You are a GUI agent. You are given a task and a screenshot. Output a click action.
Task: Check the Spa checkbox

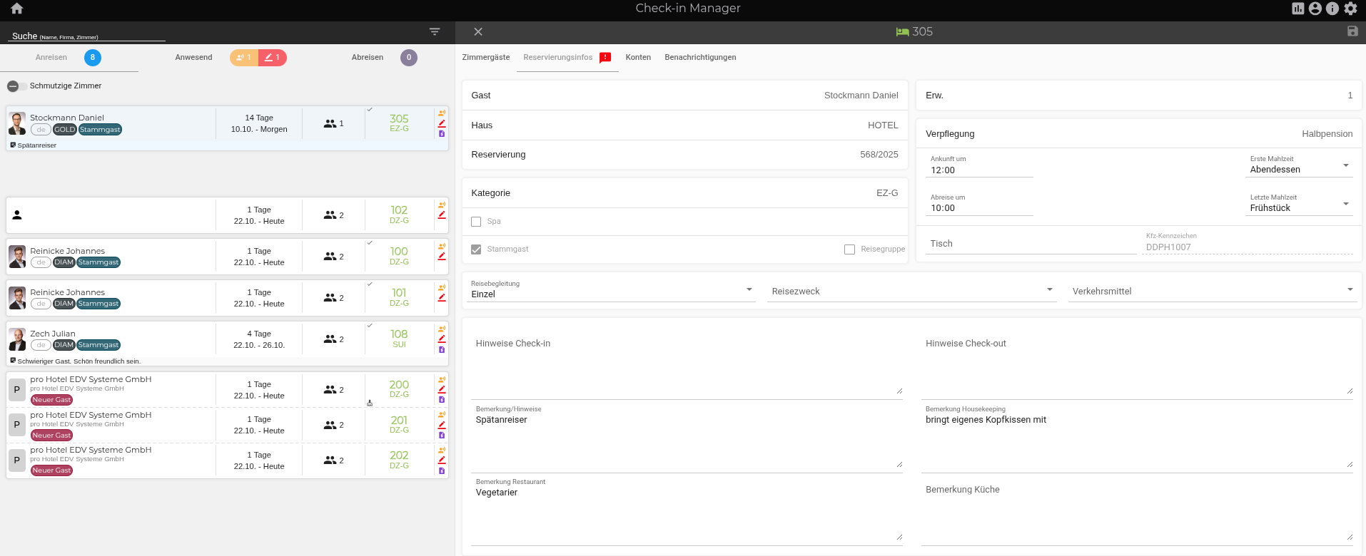(476, 222)
